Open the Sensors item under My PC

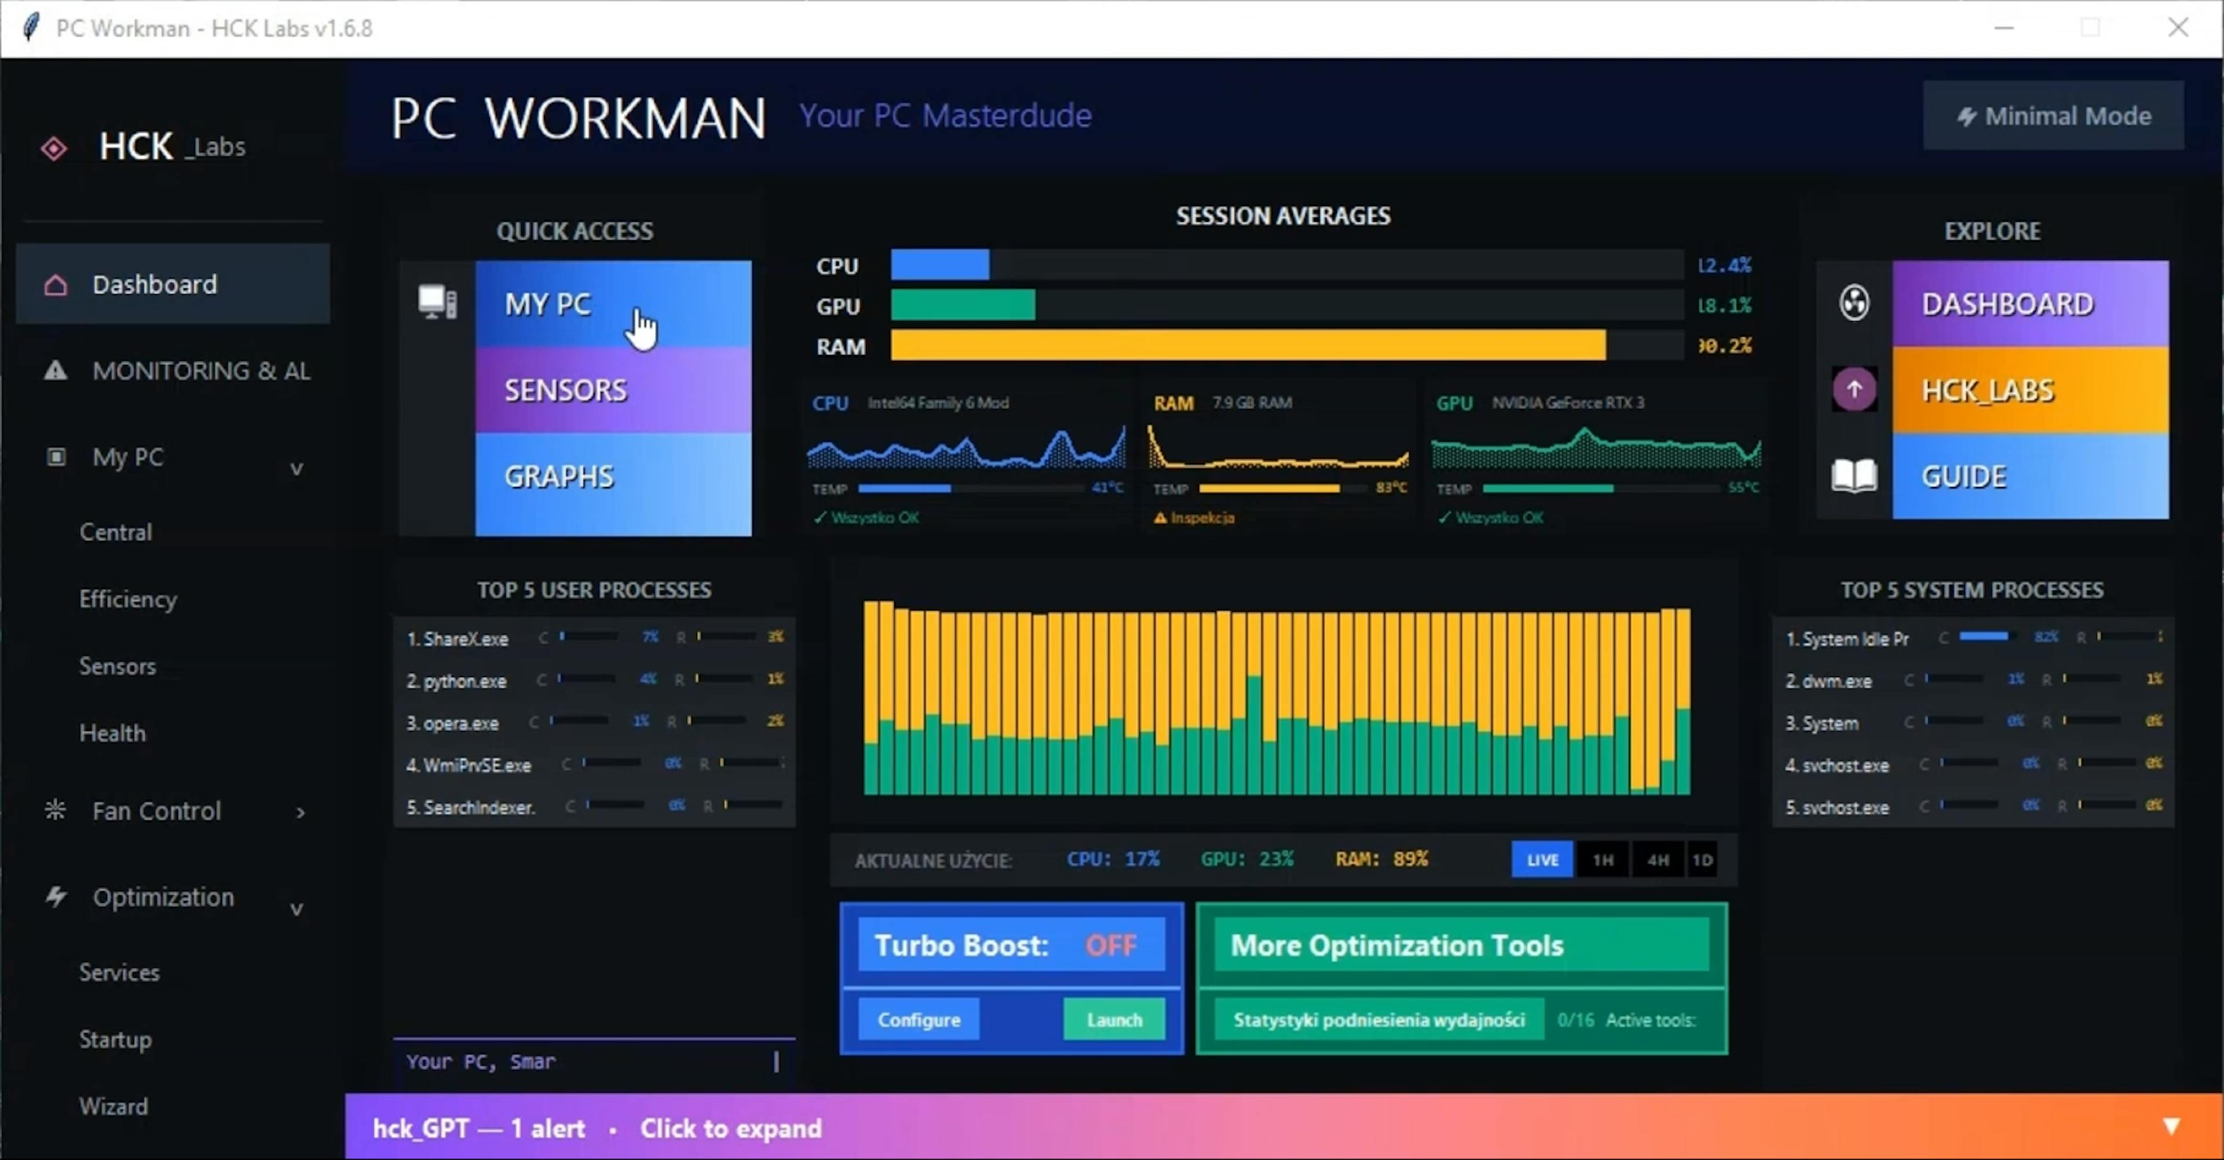[x=118, y=665]
